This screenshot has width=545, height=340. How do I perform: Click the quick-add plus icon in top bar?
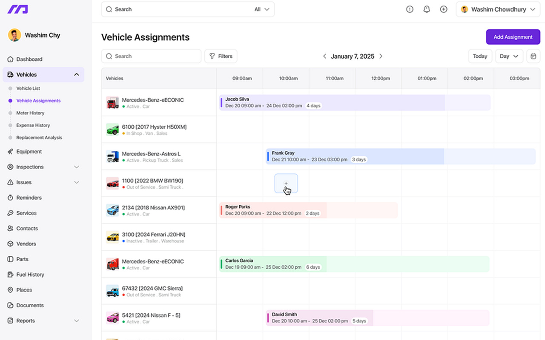pyautogui.click(x=444, y=9)
